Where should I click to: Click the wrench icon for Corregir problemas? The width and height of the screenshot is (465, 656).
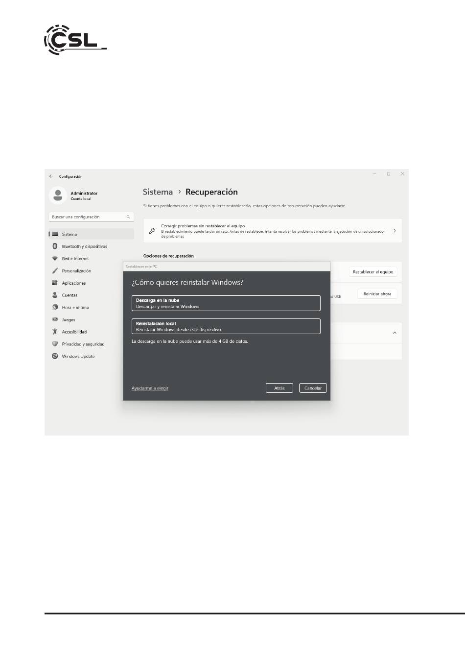pyautogui.click(x=152, y=231)
